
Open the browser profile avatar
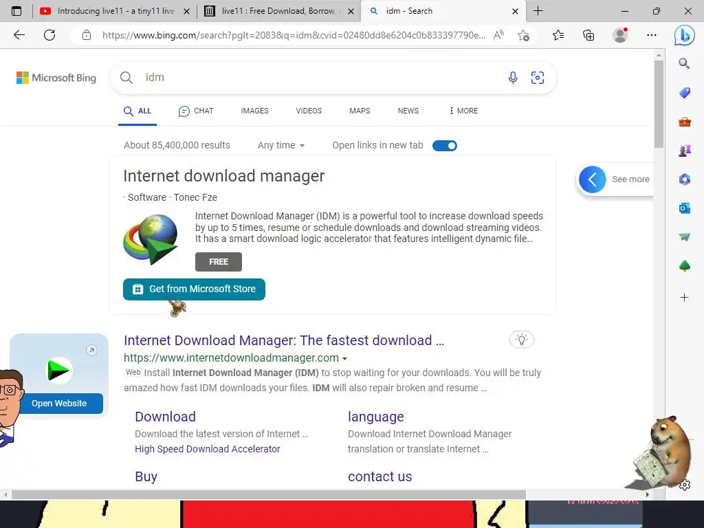click(620, 35)
